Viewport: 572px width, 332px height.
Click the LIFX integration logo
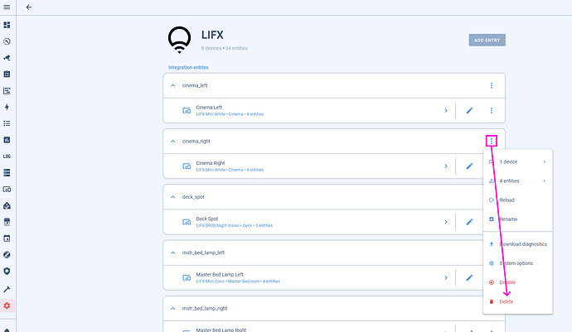click(x=179, y=40)
